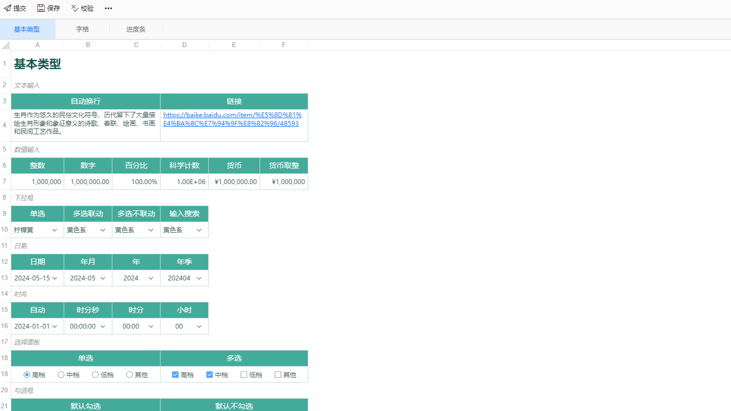Select column D header
The width and height of the screenshot is (731, 411).
(184, 45)
